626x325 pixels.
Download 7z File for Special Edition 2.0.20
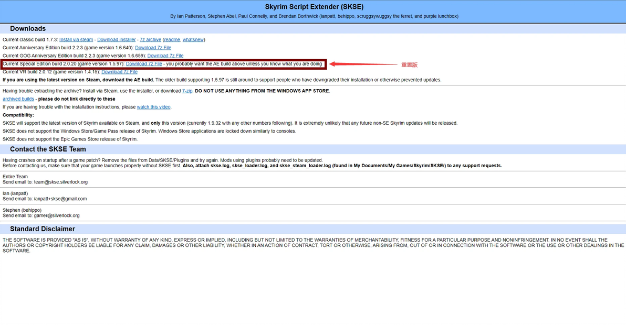click(x=144, y=64)
